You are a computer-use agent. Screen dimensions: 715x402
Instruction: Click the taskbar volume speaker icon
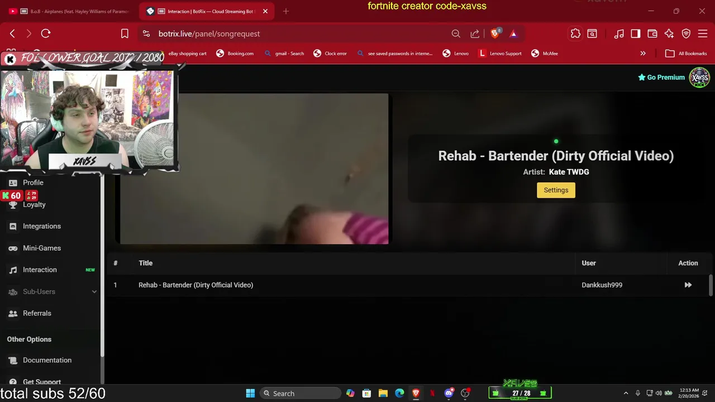[x=659, y=393]
